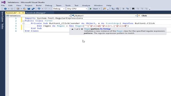Click 'regex' variable name on line 4
The height and width of the screenshot is (96, 171).
point(47,26)
